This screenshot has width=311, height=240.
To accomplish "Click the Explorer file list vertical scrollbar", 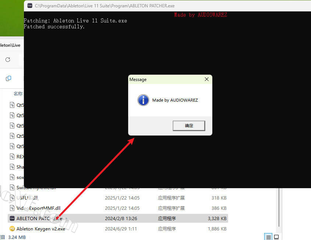I will tap(279, 207).
